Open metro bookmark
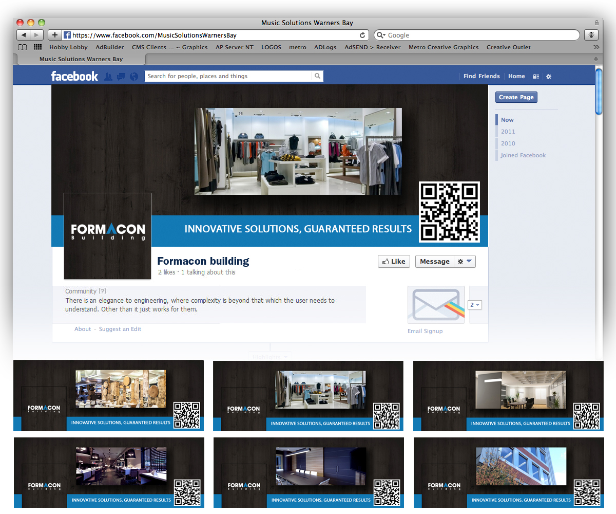Viewport: 616px width, 514px height. point(298,47)
